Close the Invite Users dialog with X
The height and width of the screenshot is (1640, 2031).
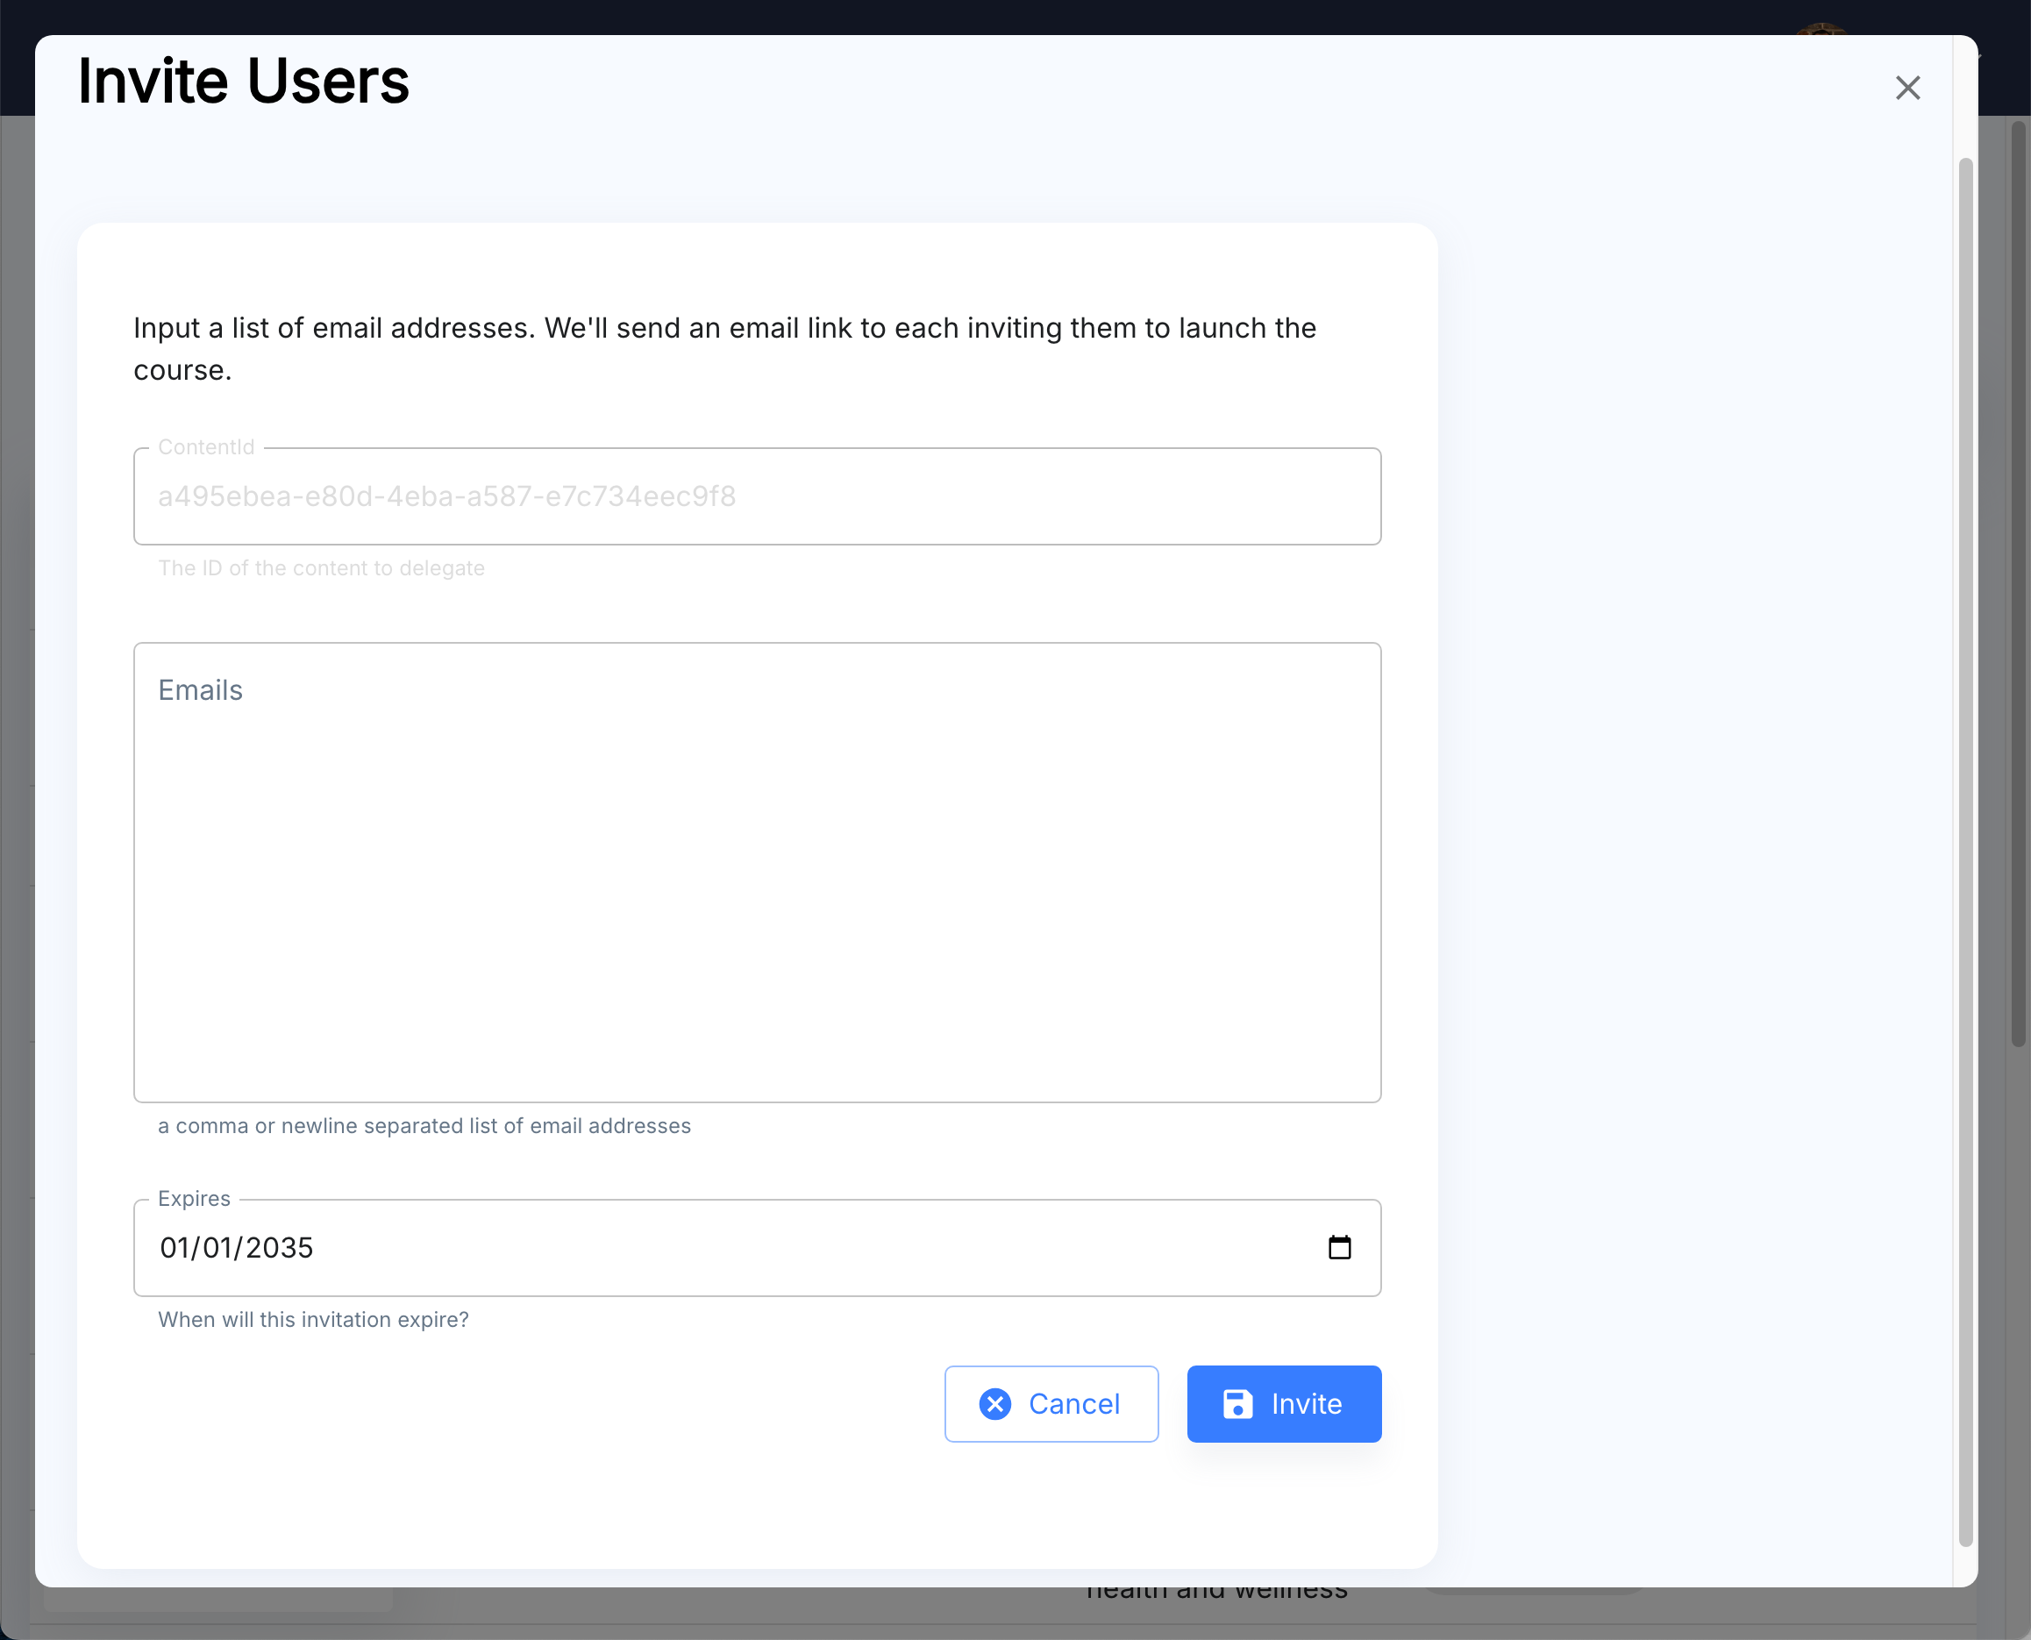pos(1907,88)
